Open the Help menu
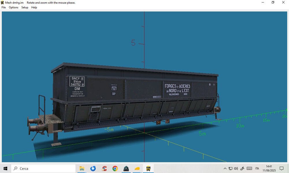 pos(34,7)
